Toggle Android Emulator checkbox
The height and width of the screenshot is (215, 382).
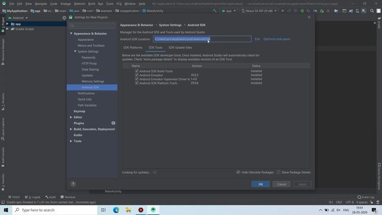tap(137, 75)
